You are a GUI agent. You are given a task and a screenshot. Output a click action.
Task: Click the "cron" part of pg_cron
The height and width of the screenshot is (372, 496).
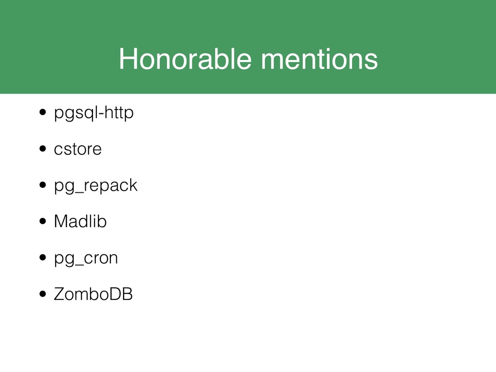click(101, 259)
